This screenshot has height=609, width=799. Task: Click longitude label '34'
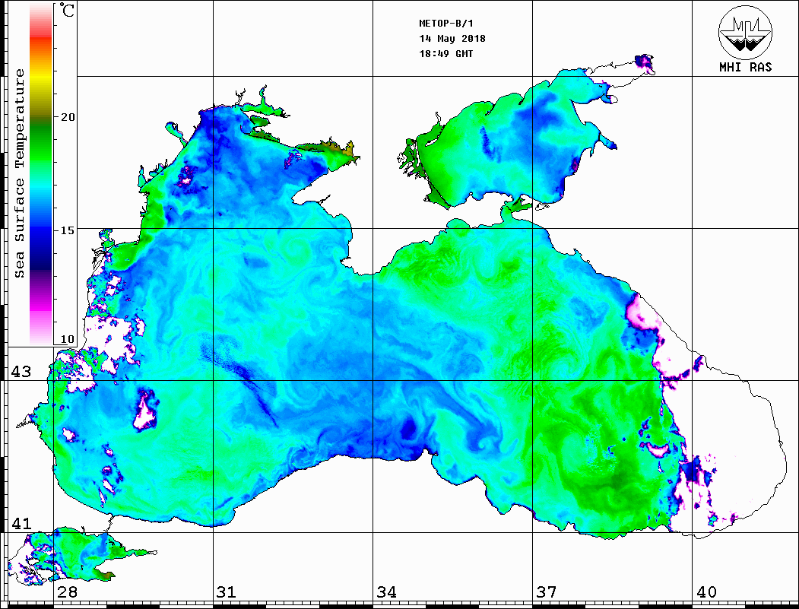tap(386, 592)
